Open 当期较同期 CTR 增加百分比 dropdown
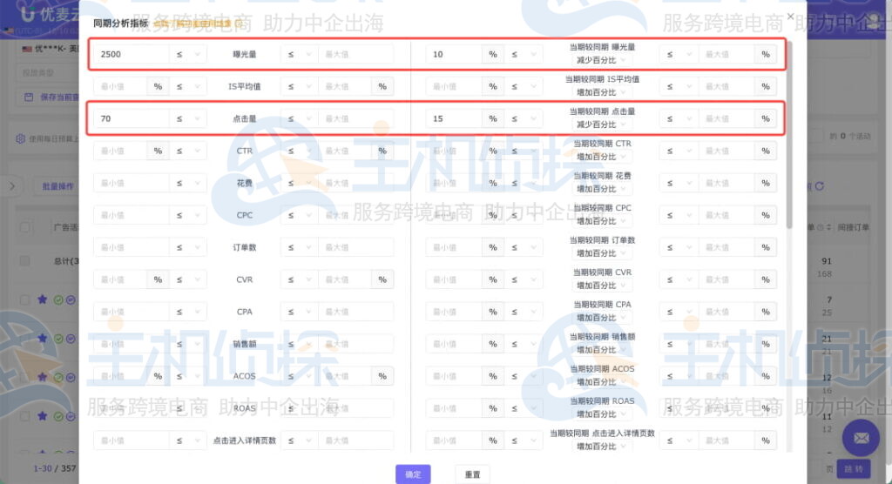892x484 pixels. [601, 157]
